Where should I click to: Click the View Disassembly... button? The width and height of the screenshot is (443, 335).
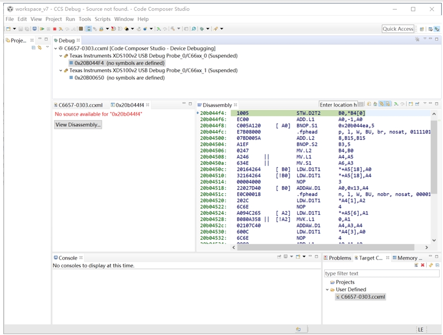pyautogui.click(x=78, y=125)
